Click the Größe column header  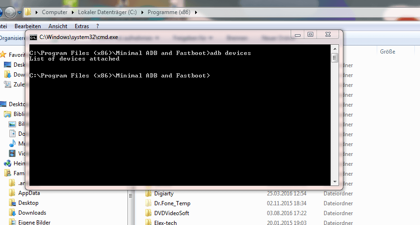[x=388, y=52]
